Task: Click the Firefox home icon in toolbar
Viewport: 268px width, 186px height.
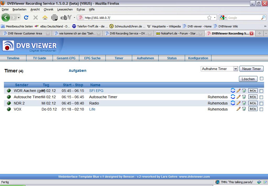Action: click(45, 18)
